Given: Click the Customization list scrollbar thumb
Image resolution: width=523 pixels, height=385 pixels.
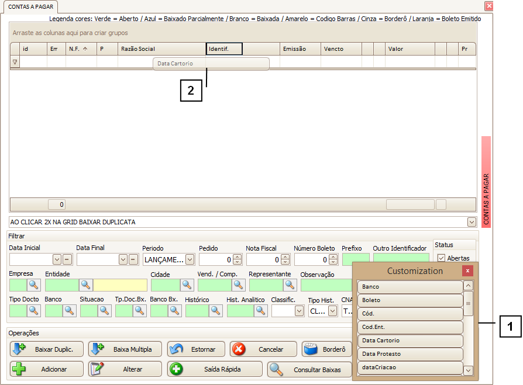Looking at the screenshot, I should pos(469,303).
